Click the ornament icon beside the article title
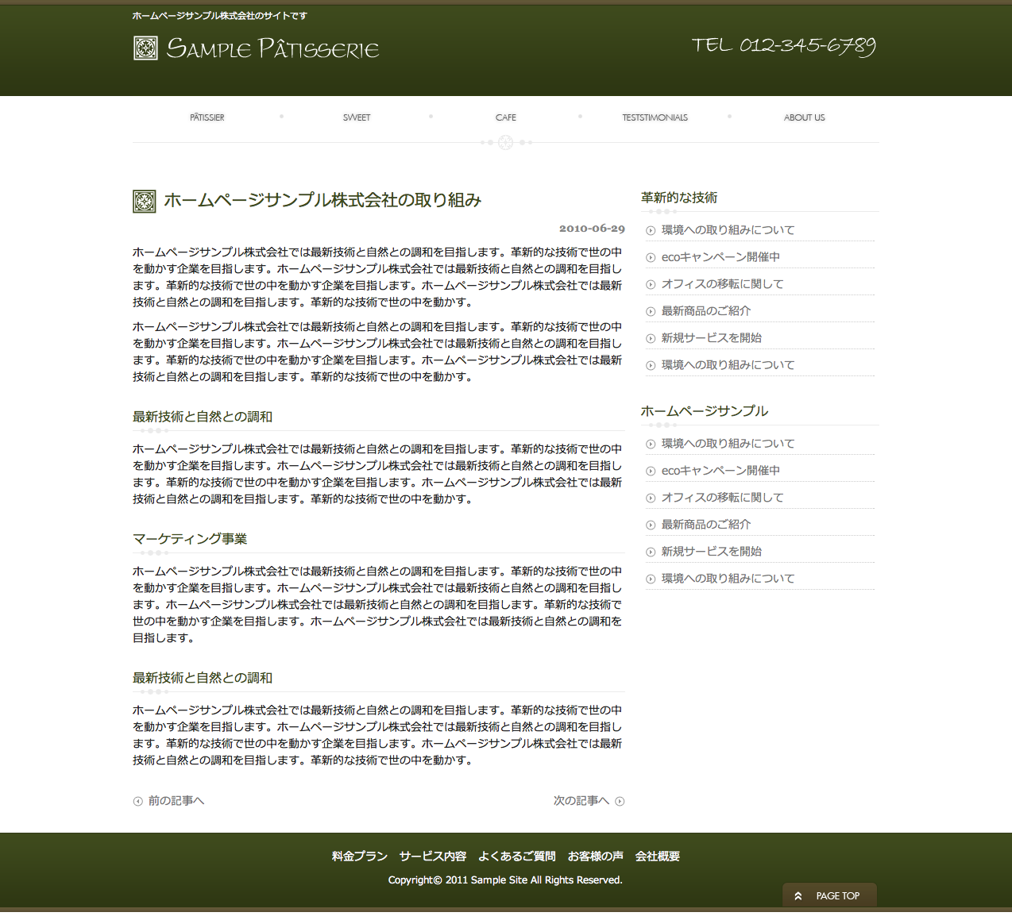This screenshot has width=1012, height=920. (x=144, y=201)
